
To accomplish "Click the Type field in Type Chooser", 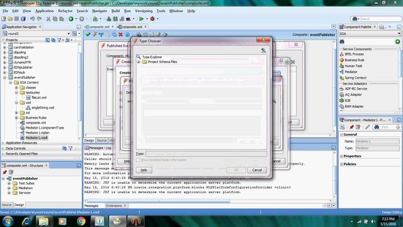I will click(x=206, y=154).
